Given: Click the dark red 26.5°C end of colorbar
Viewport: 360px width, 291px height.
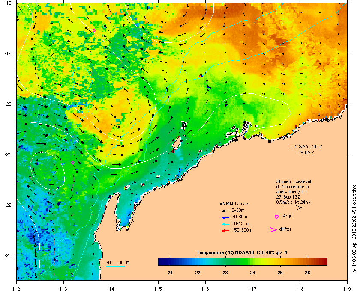Looking at the screenshot, I should (324, 261).
